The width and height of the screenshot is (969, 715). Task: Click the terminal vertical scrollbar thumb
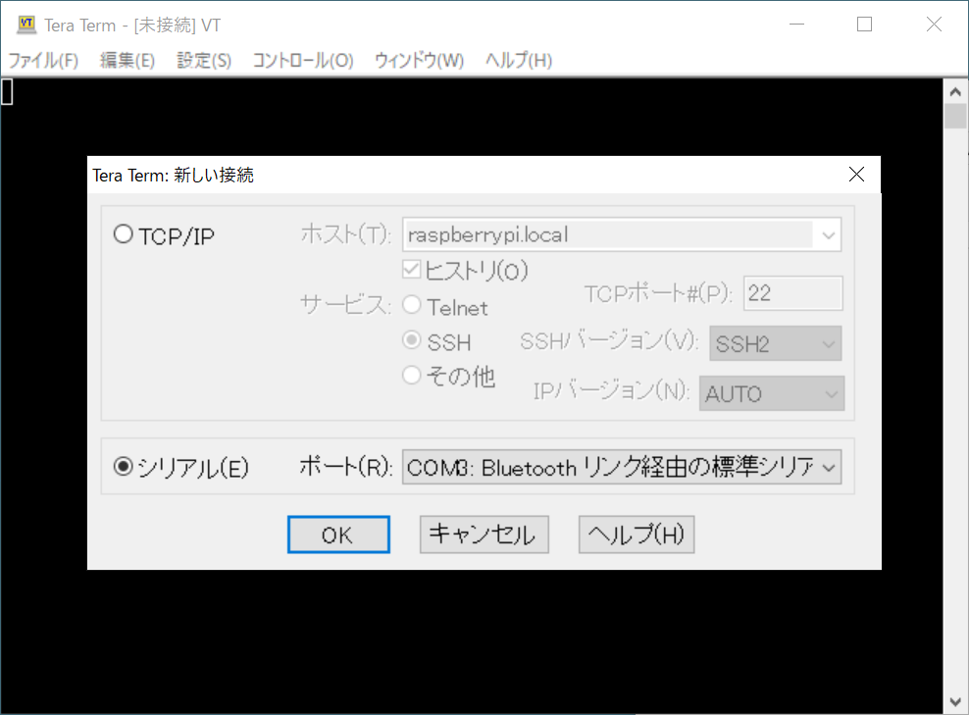pos(955,116)
